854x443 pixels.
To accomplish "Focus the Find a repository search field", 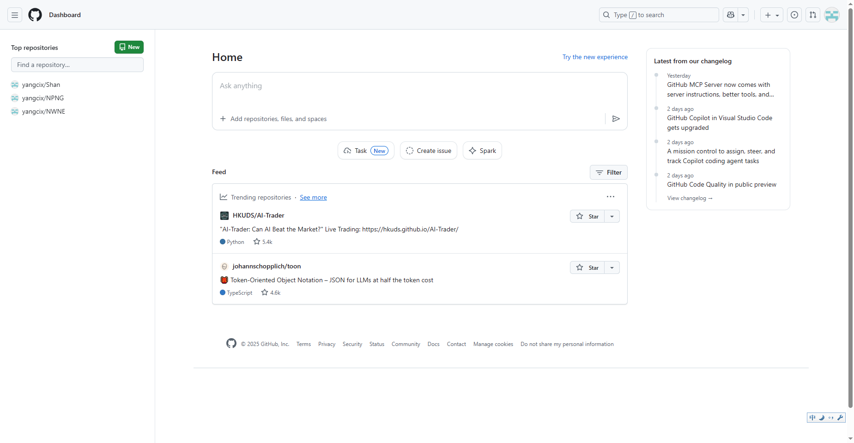I will coord(77,65).
